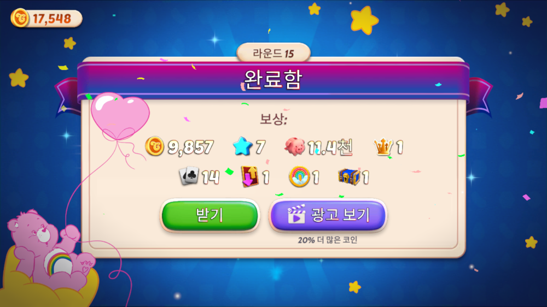The height and width of the screenshot is (307, 547).
Task: Click the 20% 더 많은 코인 text
Action: tap(328, 240)
